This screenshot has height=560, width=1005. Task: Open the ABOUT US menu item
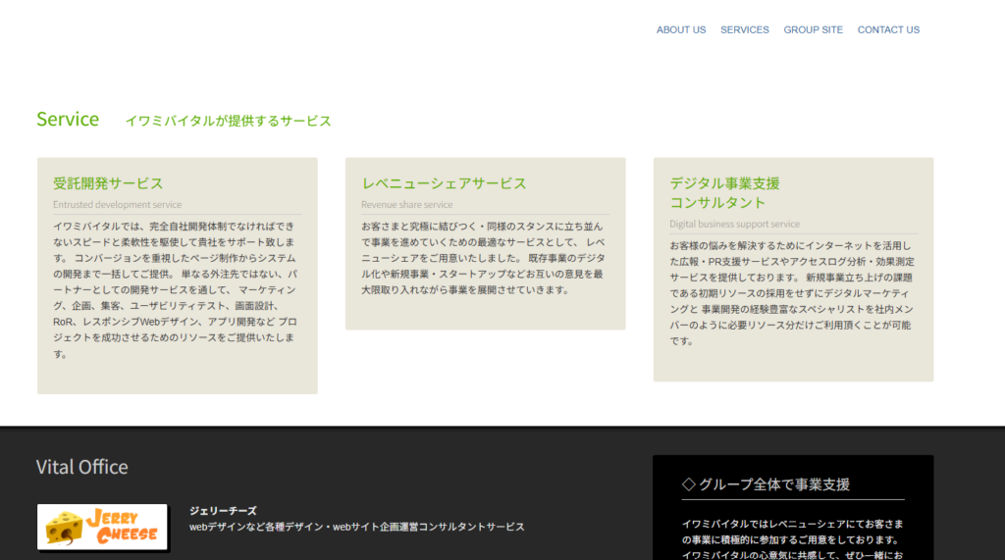click(680, 29)
